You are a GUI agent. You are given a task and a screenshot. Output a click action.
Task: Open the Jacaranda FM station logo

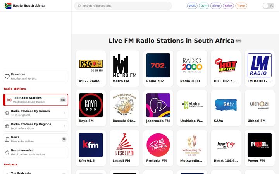(x=158, y=105)
